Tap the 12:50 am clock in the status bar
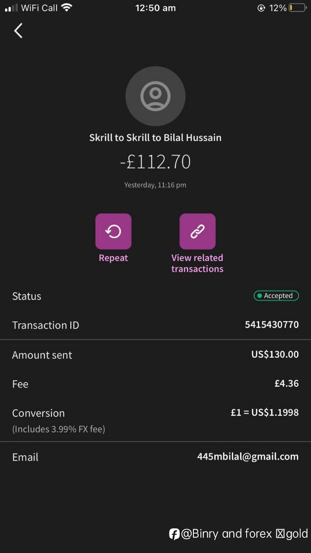Screen dimensions: 311x553 tap(155, 8)
